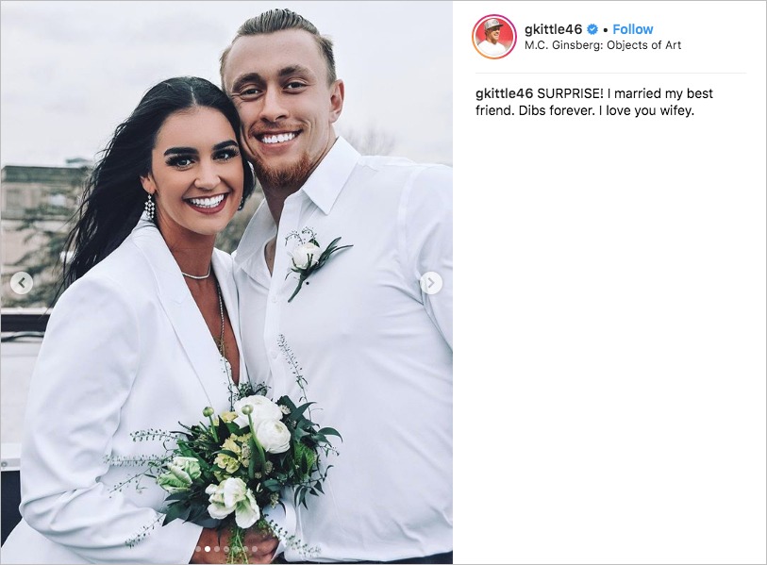Click the wedding couple photo

click(x=226, y=282)
